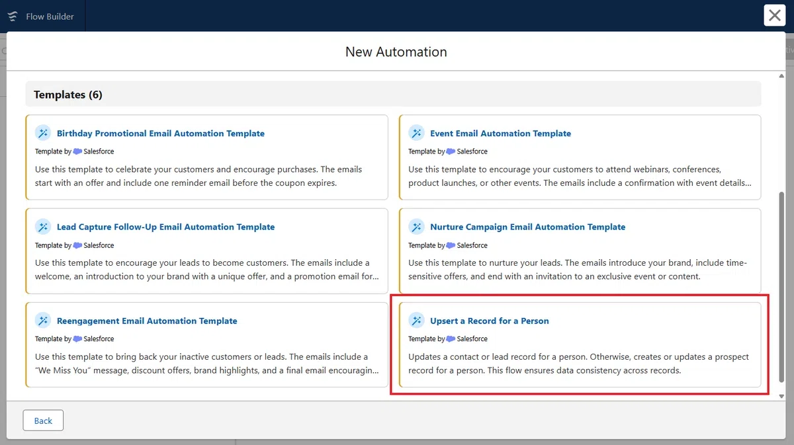Viewport: 794px width, 445px height.
Task: Open Birthday Promotional Email Automation Template
Action: 161,133
